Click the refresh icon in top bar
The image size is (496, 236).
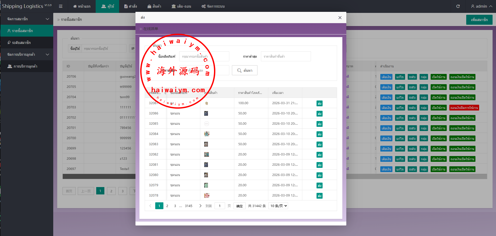click(x=458, y=6)
